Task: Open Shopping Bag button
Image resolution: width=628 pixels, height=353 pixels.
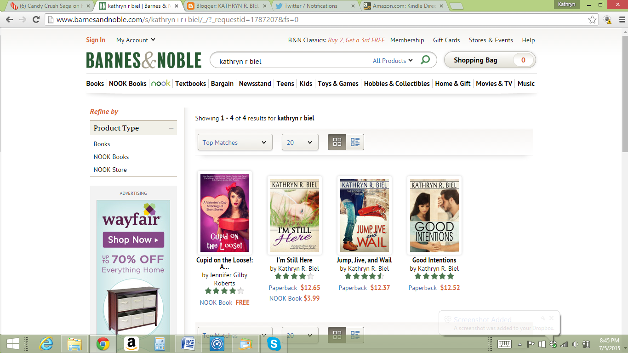Action: 490,60
